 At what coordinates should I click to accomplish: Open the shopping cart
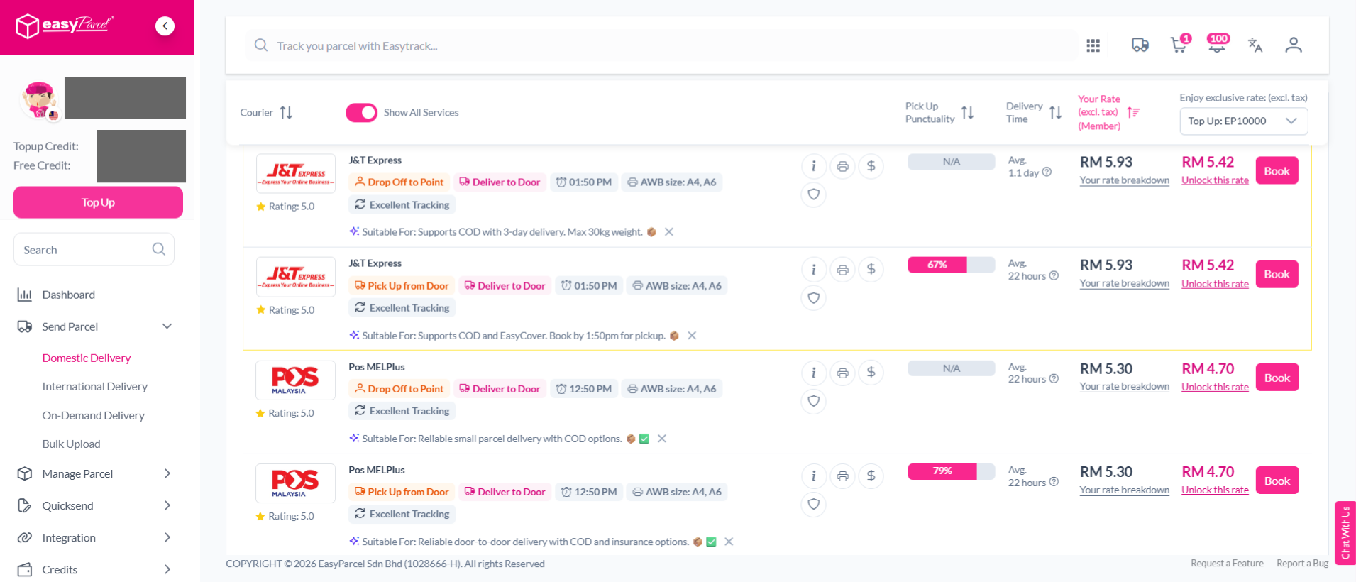(x=1179, y=45)
